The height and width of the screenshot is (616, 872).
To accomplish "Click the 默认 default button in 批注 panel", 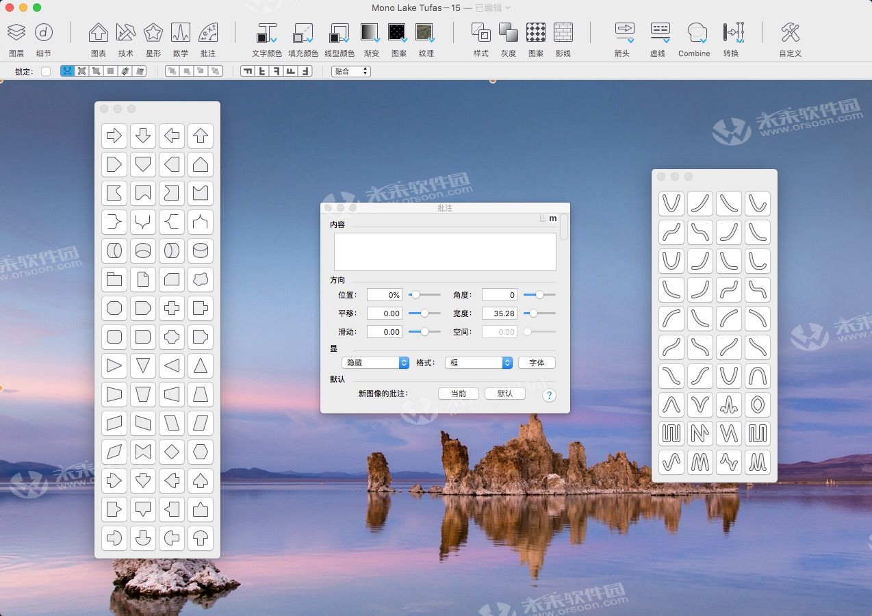I will [x=504, y=394].
